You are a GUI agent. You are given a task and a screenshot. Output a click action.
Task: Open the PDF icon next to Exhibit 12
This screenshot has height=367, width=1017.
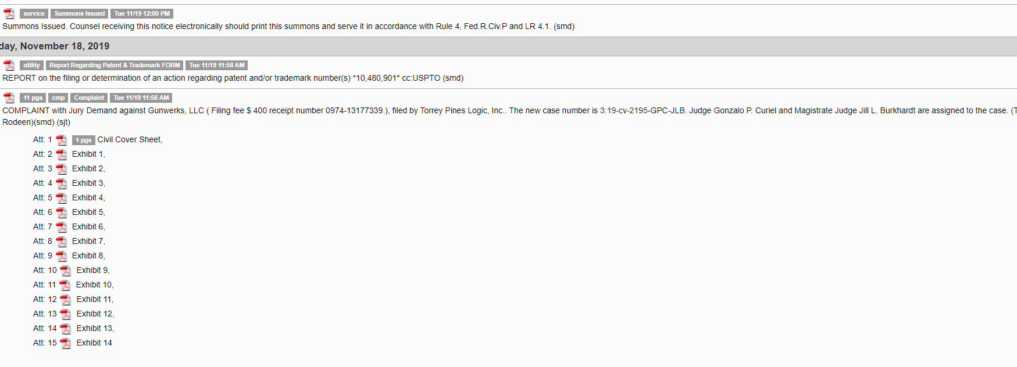point(66,314)
